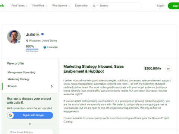Click the View profile heading
The height and width of the screenshot is (134, 179).
[15, 63]
